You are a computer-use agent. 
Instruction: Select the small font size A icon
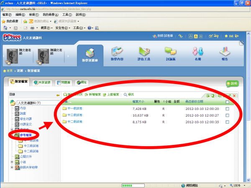pyautogui.click(x=201, y=36)
